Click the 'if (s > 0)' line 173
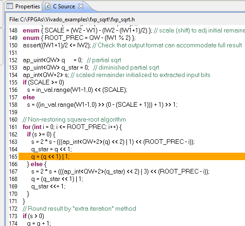The width and height of the screenshot is (245, 226). (x=33, y=216)
